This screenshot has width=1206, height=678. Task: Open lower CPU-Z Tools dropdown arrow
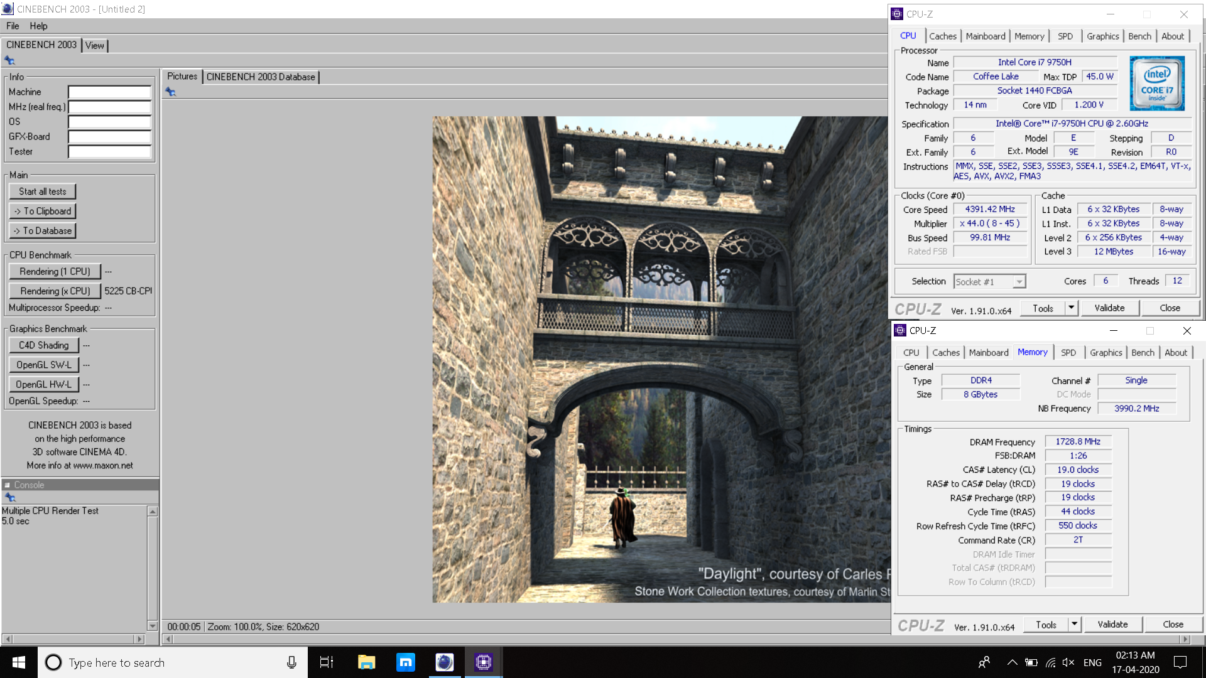point(1075,625)
